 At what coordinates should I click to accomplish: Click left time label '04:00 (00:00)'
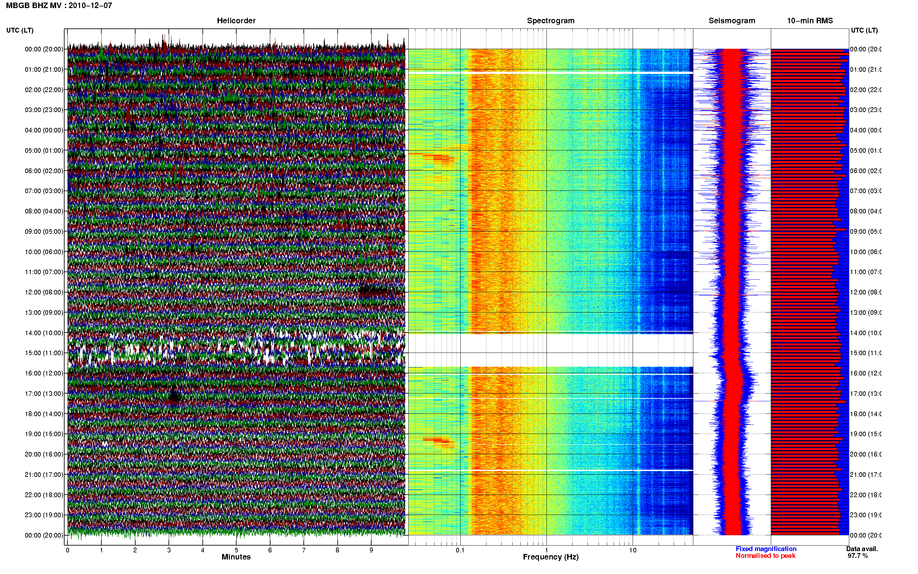tap(44, 130)
